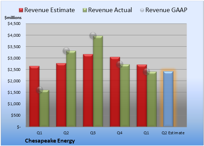Click the '$2,500' axis value
Viewport: 204px width, 146px height.
(14, 70)
